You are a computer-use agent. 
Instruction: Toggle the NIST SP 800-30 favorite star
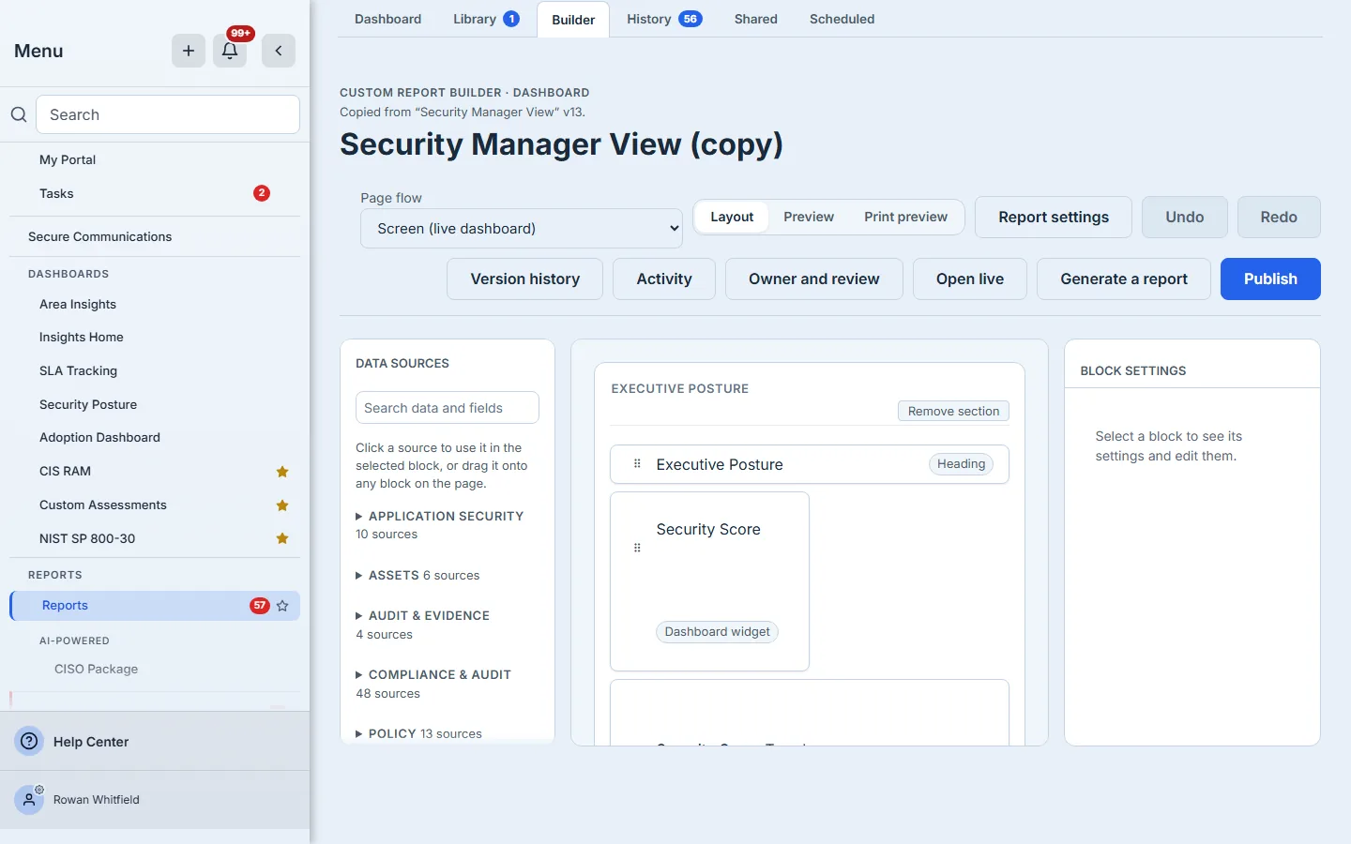[x=282, y=538]
